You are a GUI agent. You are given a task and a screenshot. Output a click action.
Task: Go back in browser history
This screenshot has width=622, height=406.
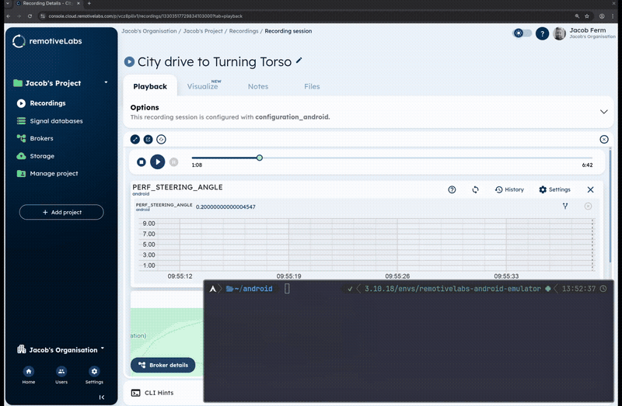point(9,16)
